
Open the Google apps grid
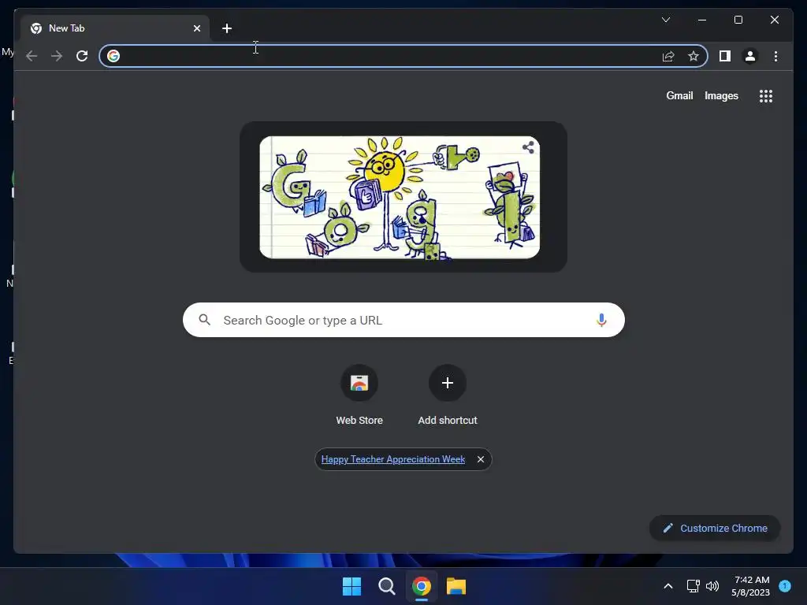[766, 96]
